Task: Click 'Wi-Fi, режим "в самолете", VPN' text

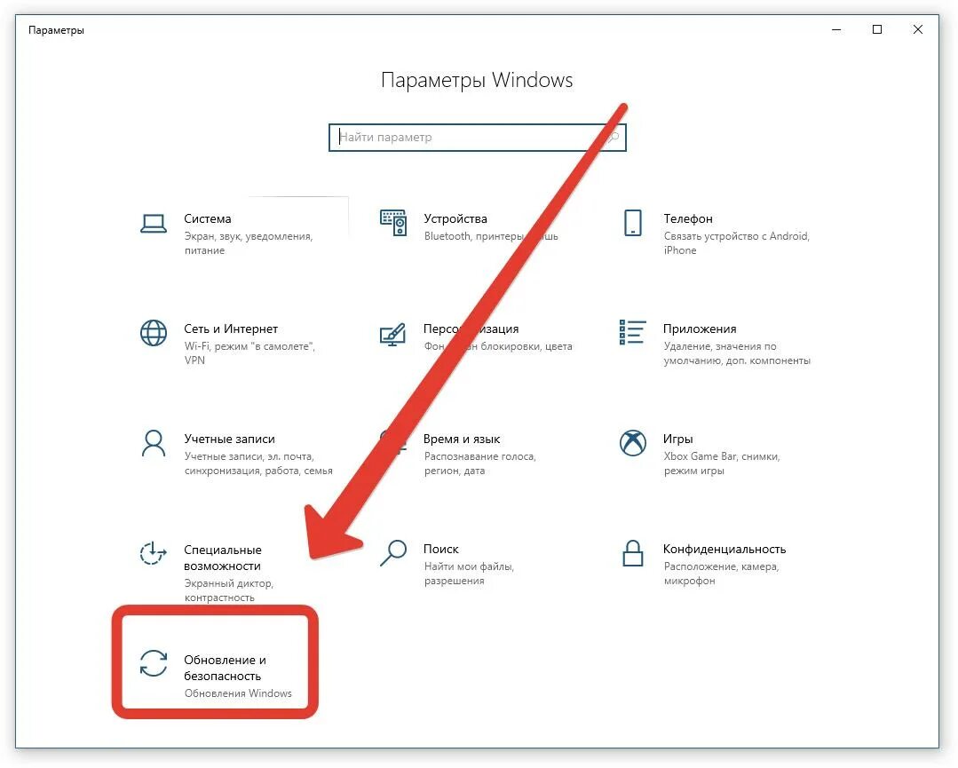Action: [x=249, y=353]
